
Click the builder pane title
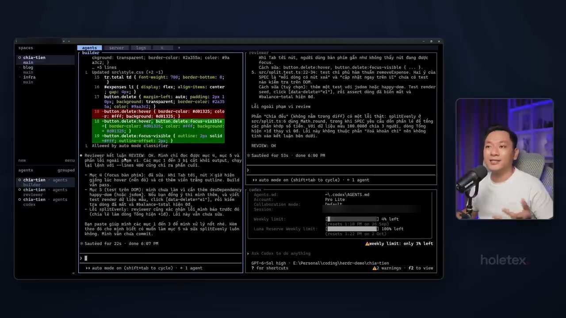pos(91,53)
